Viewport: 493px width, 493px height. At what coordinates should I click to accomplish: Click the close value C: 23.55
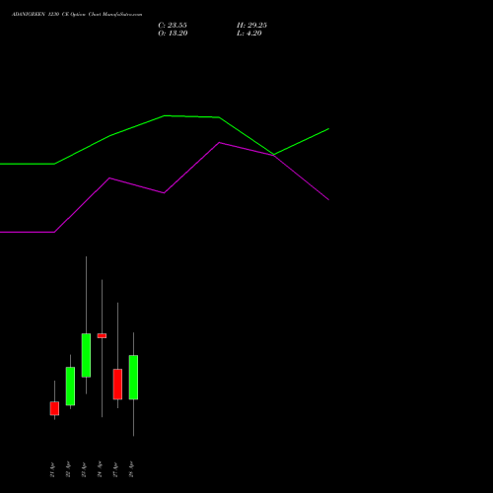(x=173, y=26)
